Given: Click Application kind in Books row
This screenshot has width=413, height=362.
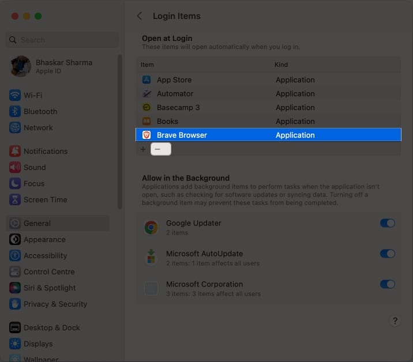Looking at the screenshot, I should point(295,121).
